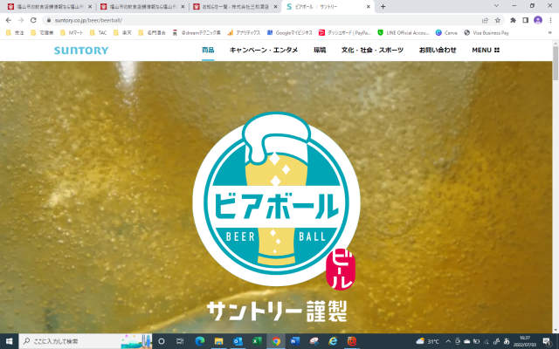Expand the tab search chevron
559x349 pixels.
point(496,6)
